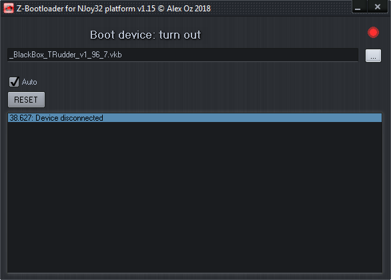The image size is (391, 280).
Task: Minimize the Z-Bootloader window
Action: [x=359, y=7]
